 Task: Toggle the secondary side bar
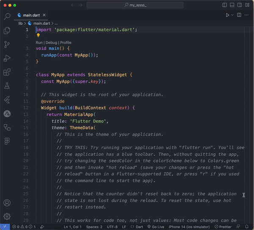(240, 5)
